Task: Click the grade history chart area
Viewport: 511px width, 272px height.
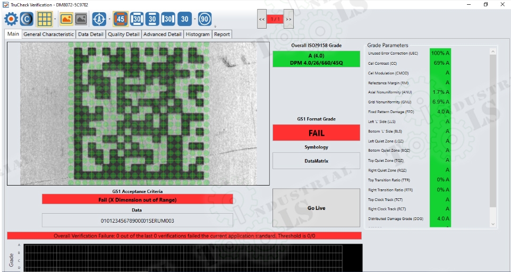Action: pos(193,258)
